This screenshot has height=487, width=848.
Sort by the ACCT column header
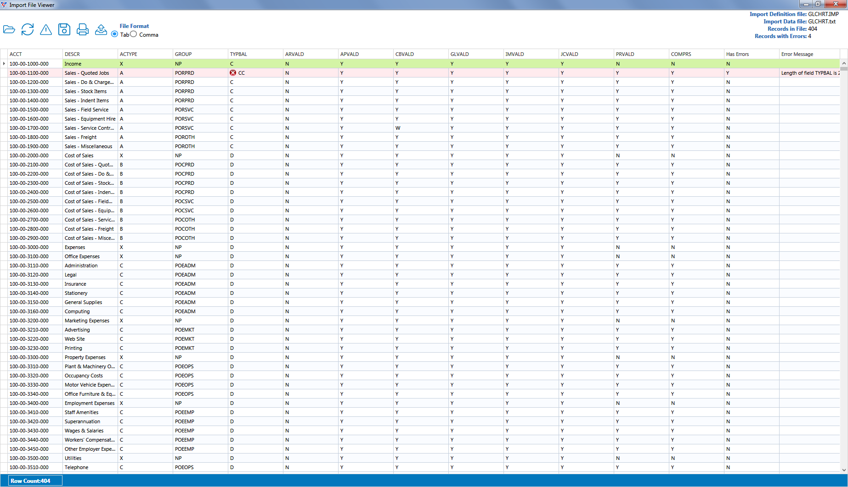35,54
